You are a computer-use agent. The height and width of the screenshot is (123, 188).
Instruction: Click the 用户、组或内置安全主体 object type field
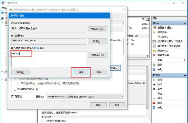tap(49, 29)
